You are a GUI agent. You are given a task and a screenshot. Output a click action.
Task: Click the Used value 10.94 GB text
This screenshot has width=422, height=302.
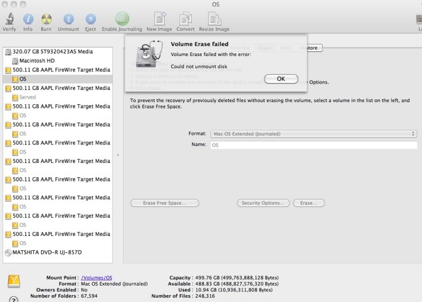click(234, 290)
